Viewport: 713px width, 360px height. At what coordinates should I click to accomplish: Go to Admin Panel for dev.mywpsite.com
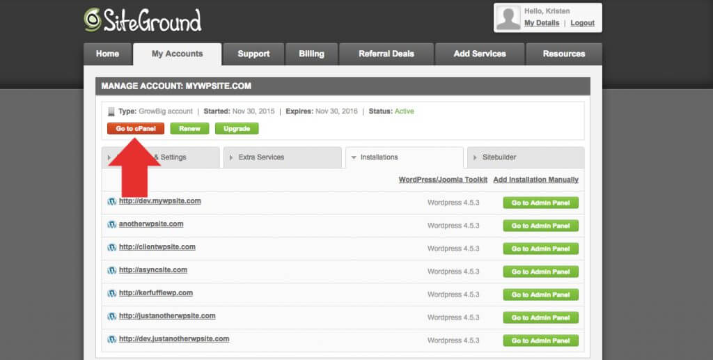coord(540,203)
